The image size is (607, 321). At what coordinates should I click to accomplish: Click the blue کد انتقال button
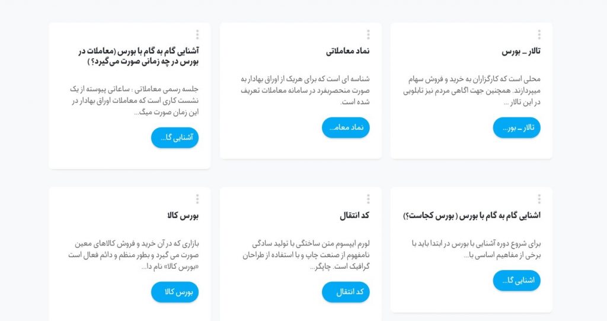346,293
